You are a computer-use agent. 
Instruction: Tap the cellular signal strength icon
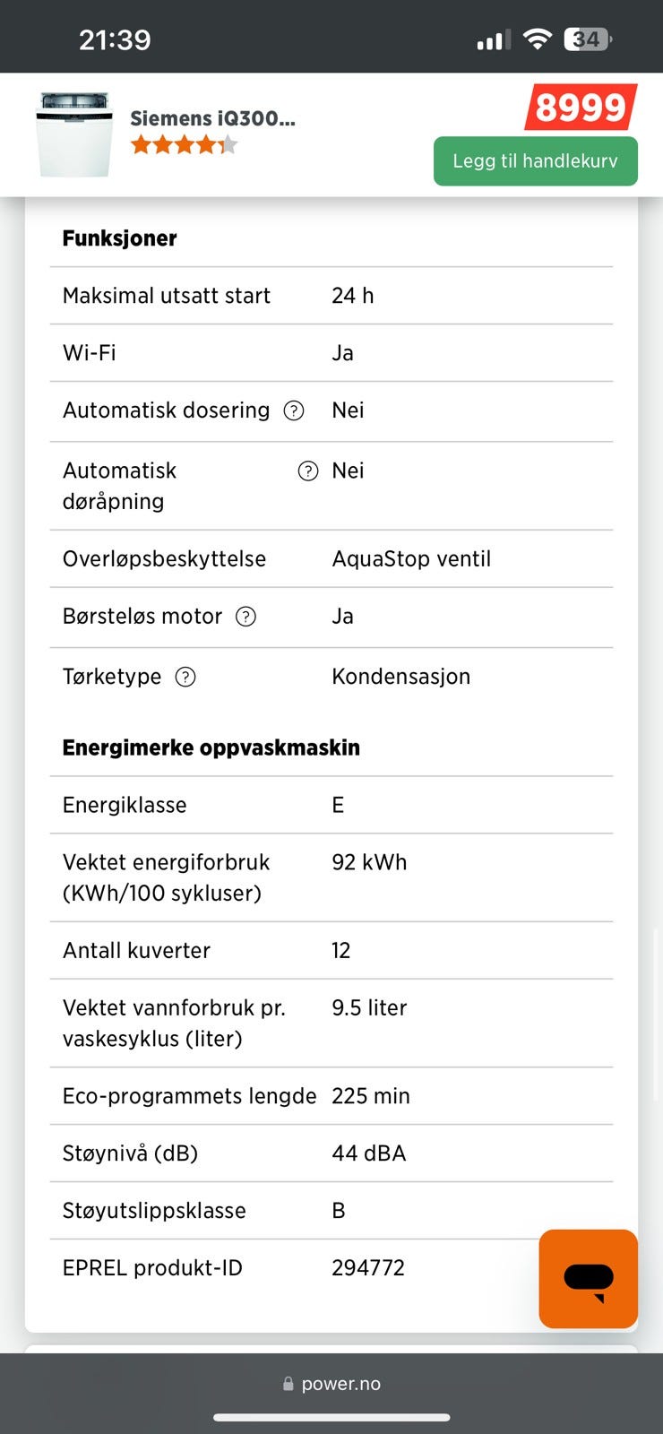(494, 39)
